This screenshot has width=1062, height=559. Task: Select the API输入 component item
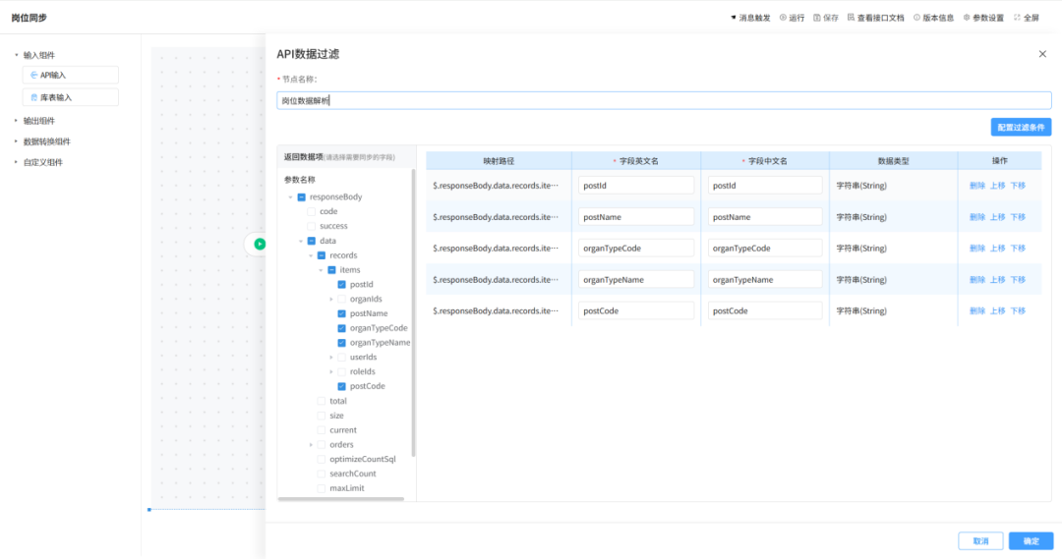[70, 75]
